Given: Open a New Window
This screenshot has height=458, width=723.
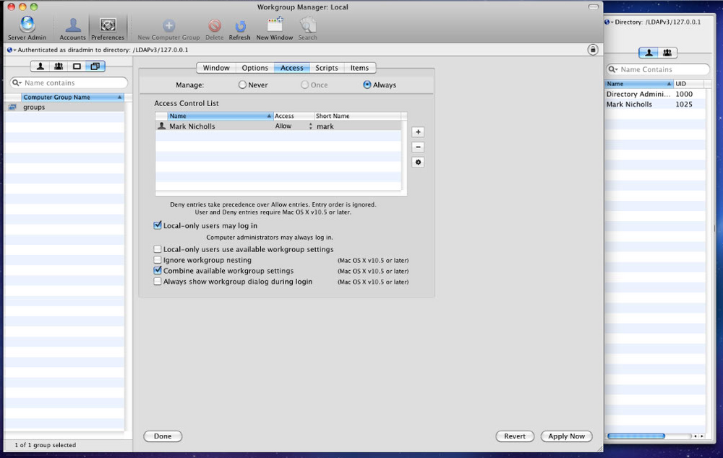Looking at the screenshot, I should [x=275, y=28].
